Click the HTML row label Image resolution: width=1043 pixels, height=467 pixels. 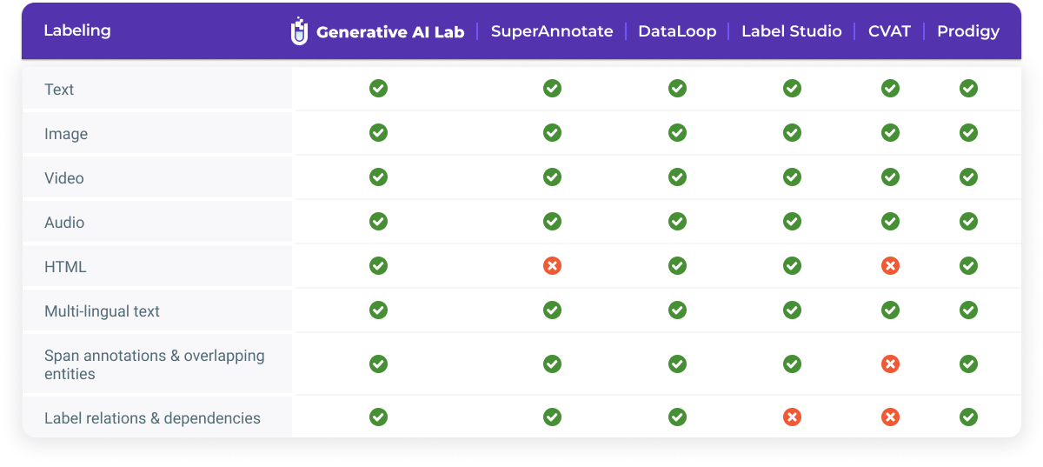[65, 267]
